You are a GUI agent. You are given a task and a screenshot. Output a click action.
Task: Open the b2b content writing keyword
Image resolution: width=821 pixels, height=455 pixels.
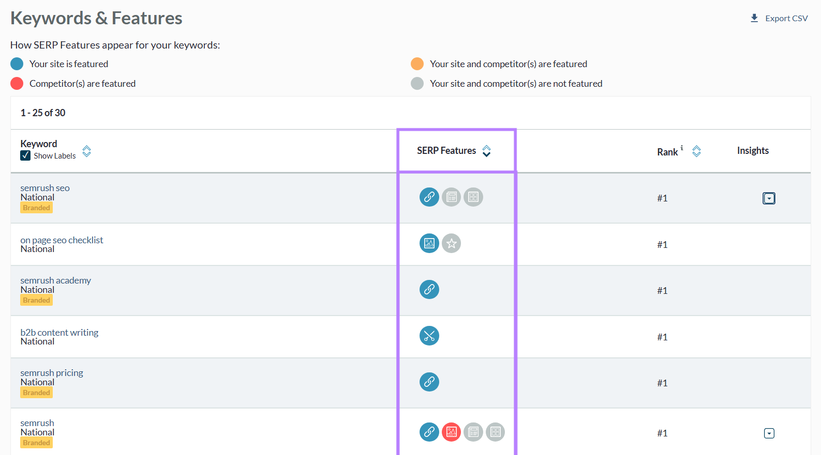(x=59, y=333)
